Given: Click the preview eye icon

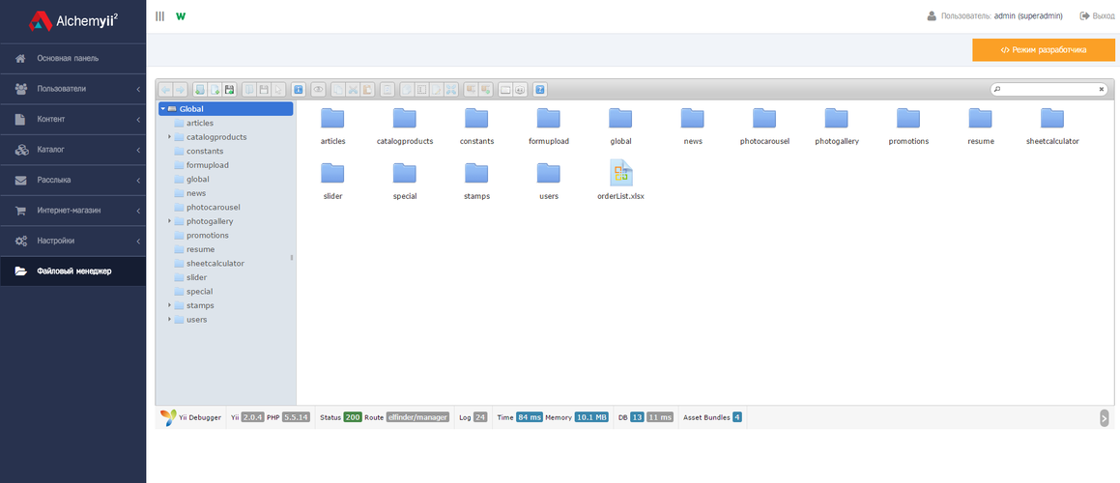Looking at the screenshot, I should 318,90.
